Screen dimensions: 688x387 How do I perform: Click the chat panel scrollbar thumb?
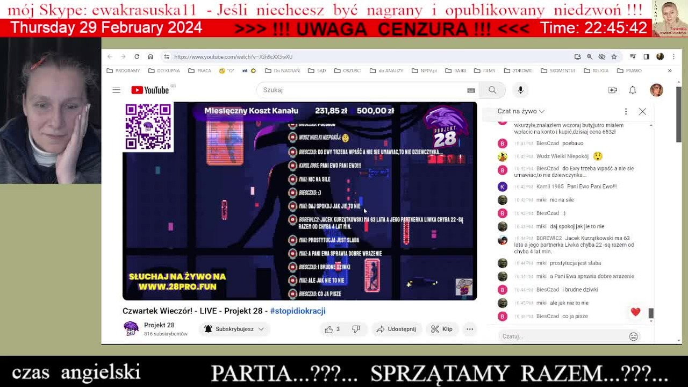point(651,313)
